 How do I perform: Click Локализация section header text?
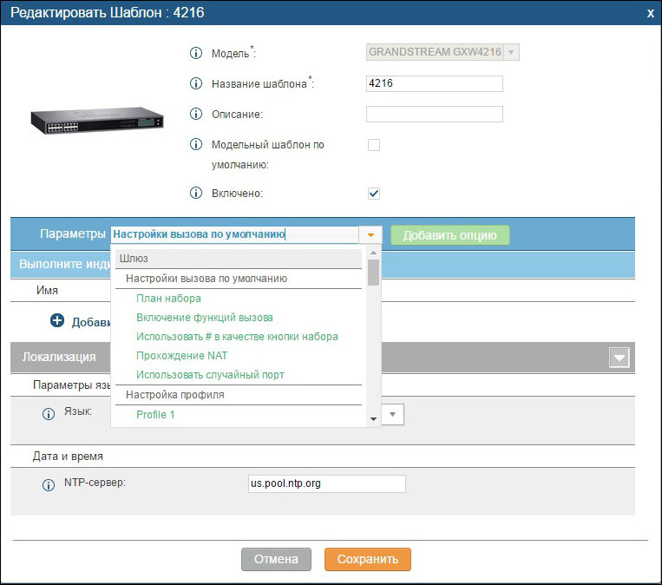pos(59,357)
